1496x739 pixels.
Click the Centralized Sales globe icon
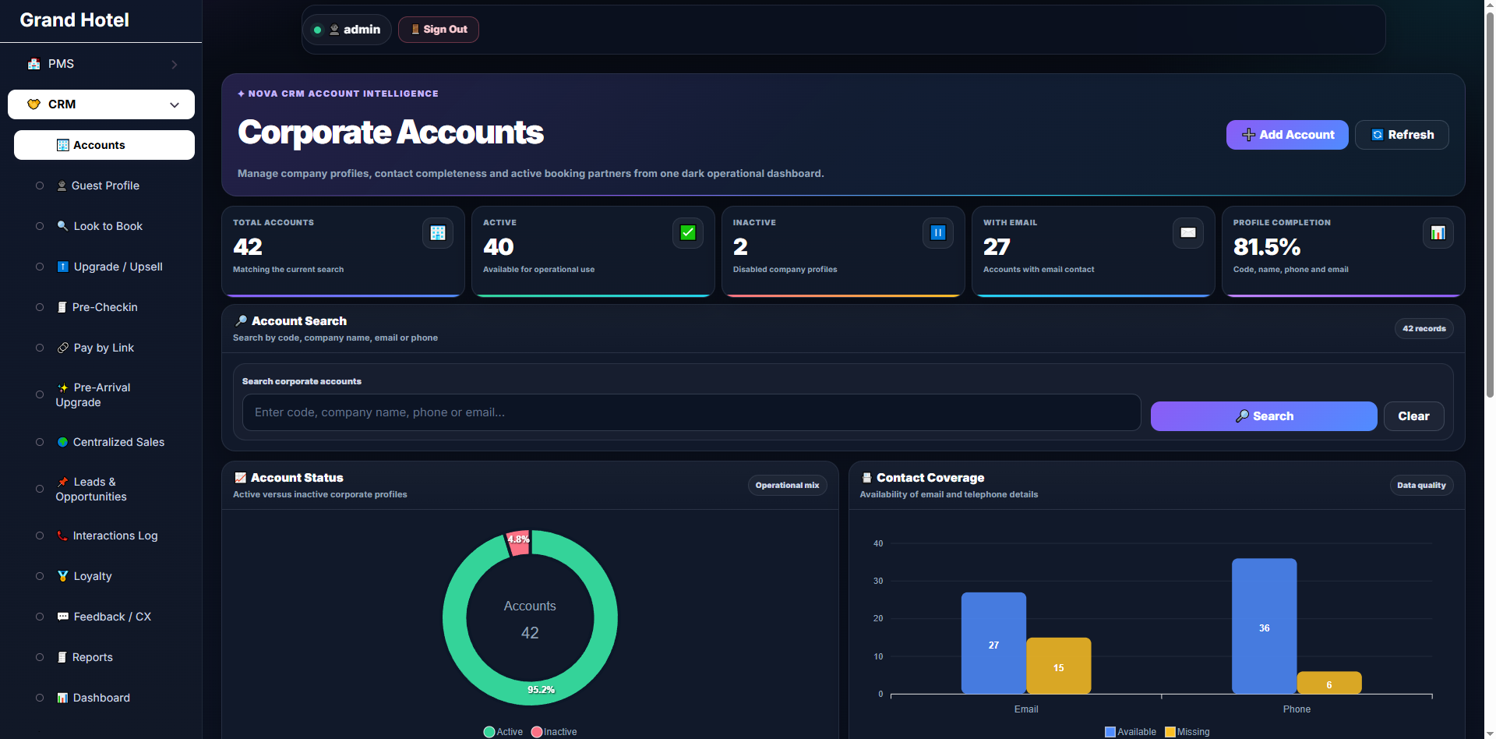coord(62,442)
